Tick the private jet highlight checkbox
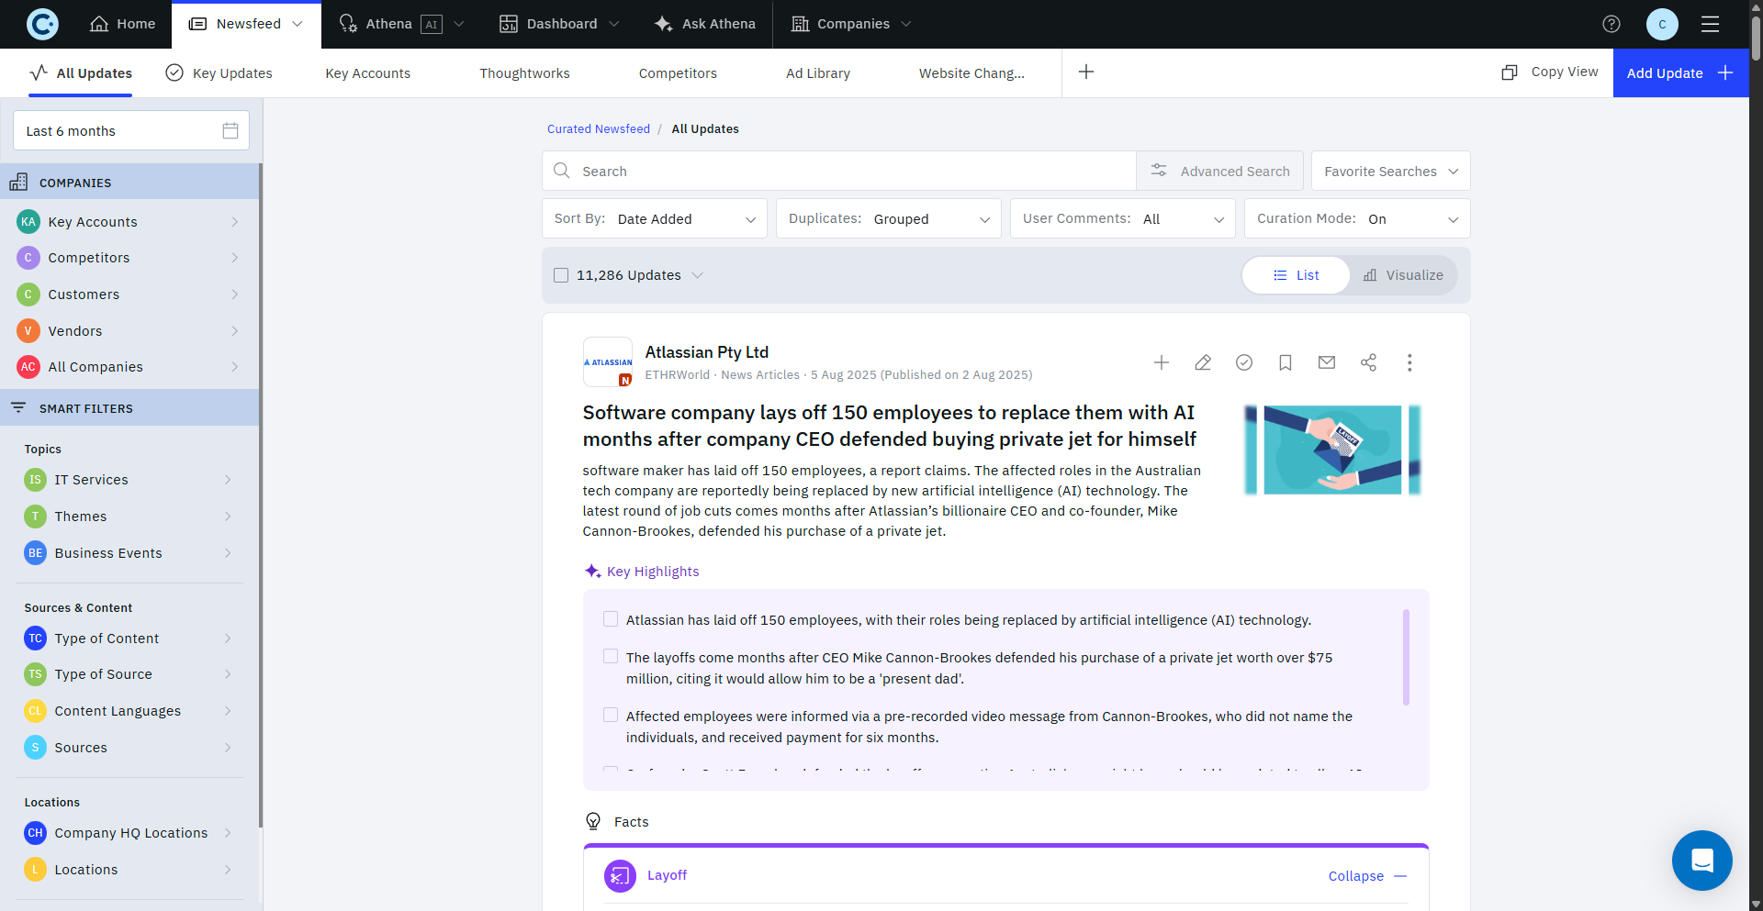 (611, 657)
